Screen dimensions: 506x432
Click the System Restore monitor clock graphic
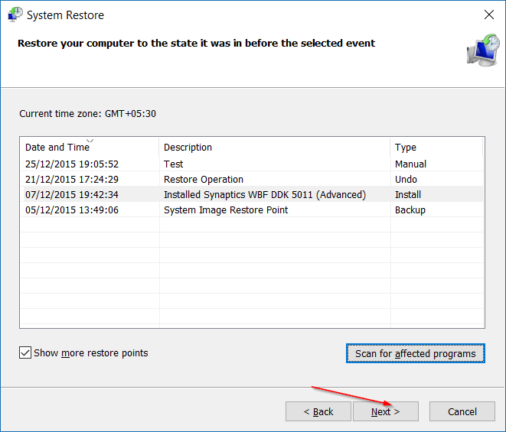[483, 50]
